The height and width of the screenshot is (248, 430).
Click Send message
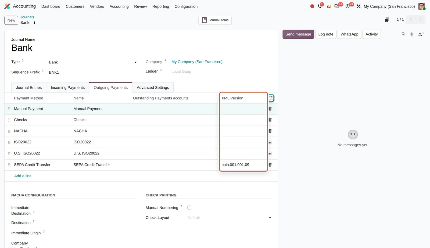click(298, 34)
